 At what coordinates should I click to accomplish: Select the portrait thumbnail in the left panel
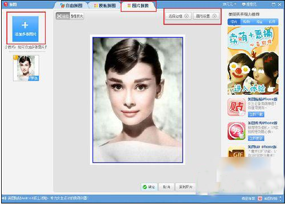point(26,68)
